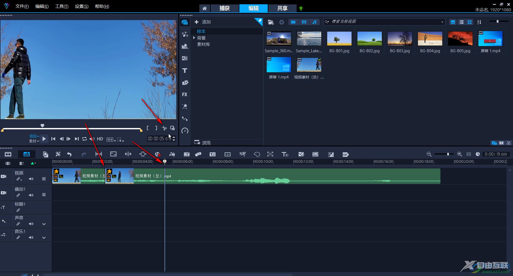This screenshot has height=276, width=513.
Task: Undo the last action
Action: pos(69,154)
